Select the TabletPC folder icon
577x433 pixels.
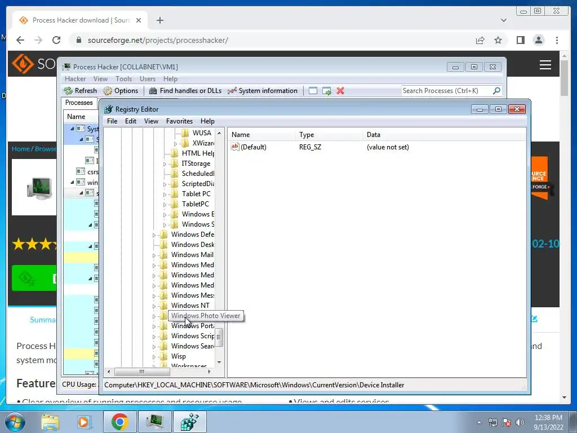click(x=175, y=204)
